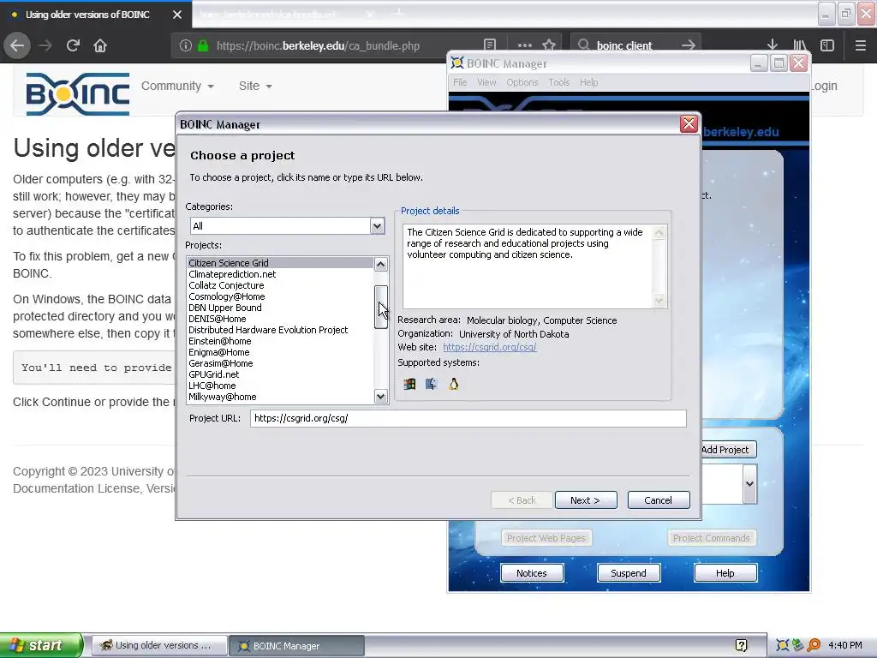Select Einstein@home project
The image size is (877, 658).
(281, 341)
